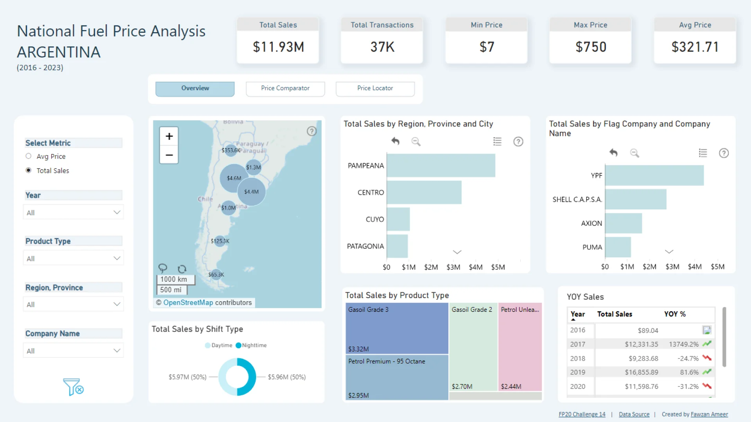Screen dimensions: 751x422
Task: Zoom out on the map with minus button
Action: (169, 155)
